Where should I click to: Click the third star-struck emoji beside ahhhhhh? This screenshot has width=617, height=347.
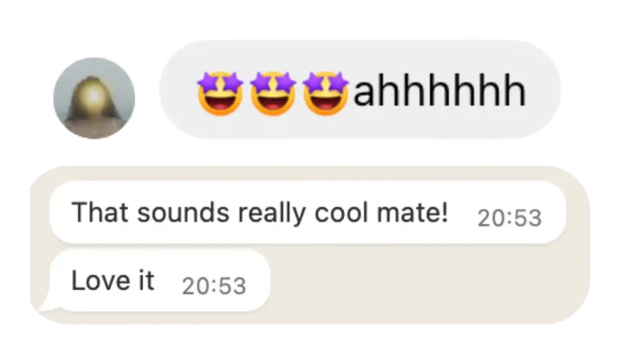[326, 93]
